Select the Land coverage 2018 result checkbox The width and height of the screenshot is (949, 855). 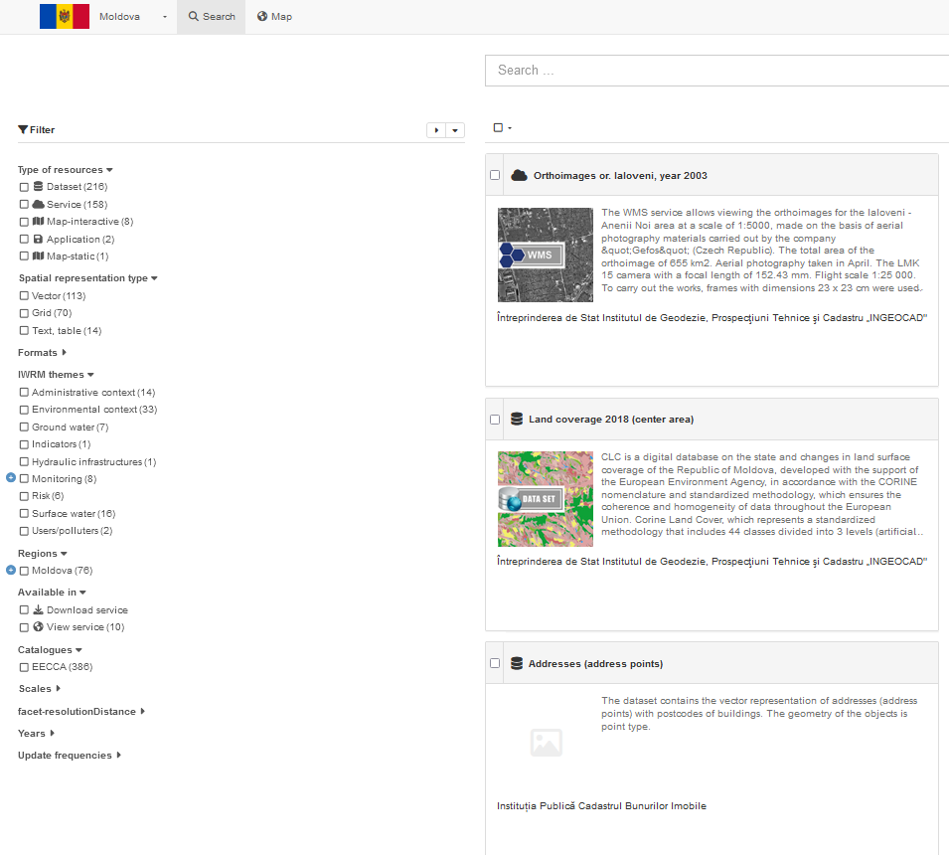click(495, 420)
